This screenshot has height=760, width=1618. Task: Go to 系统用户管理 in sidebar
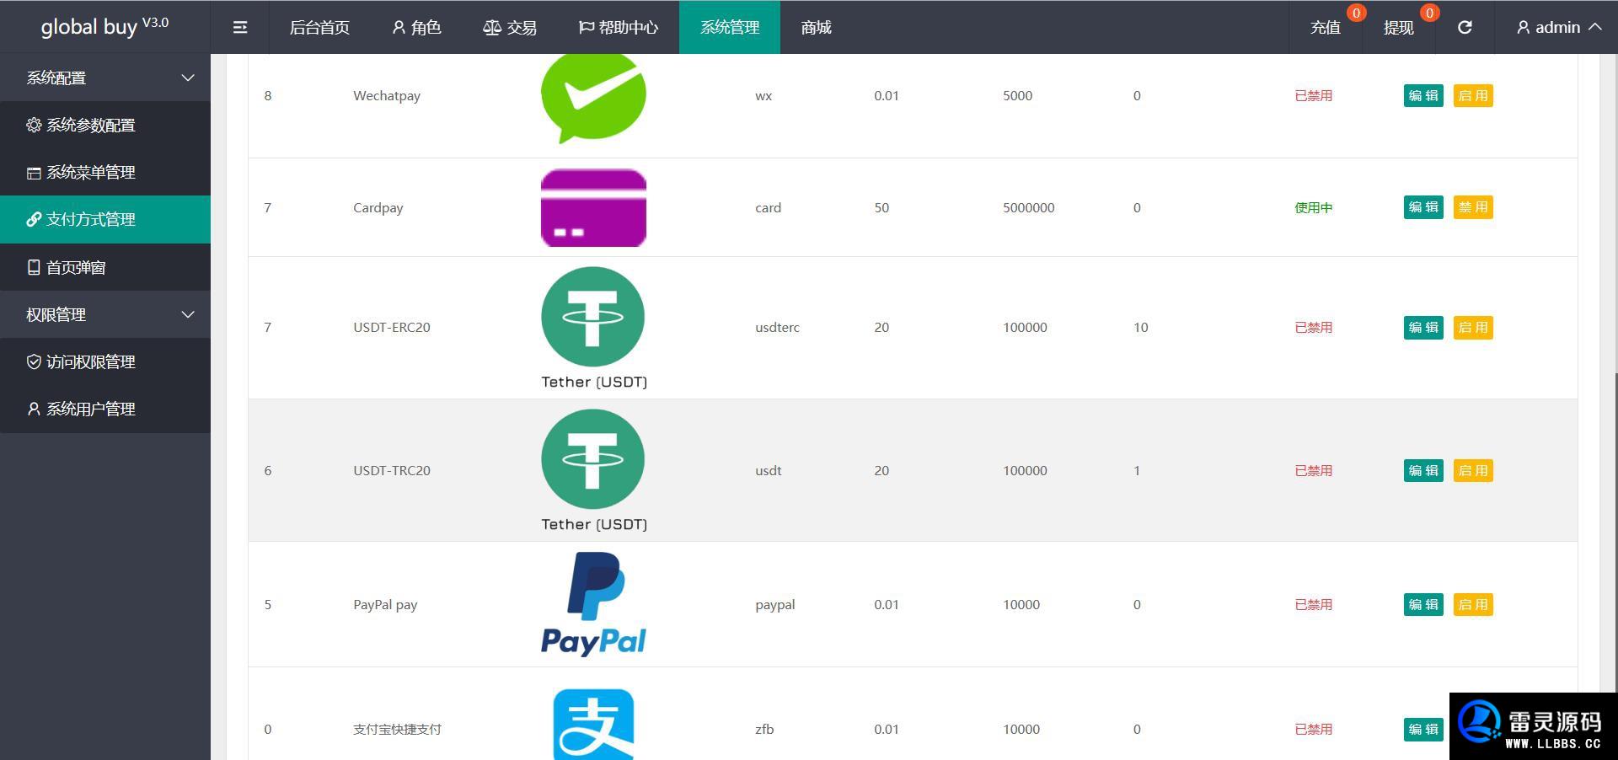[x=105, y=409]
